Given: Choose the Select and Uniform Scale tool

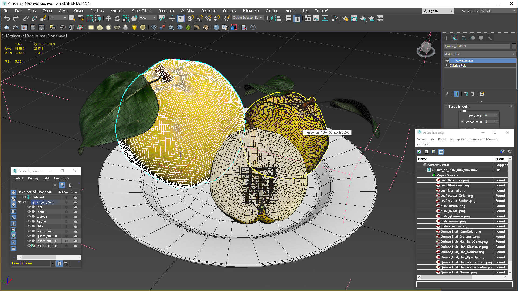Looking at the screenshot, I should pyautogui.click(x=126, y=18).
